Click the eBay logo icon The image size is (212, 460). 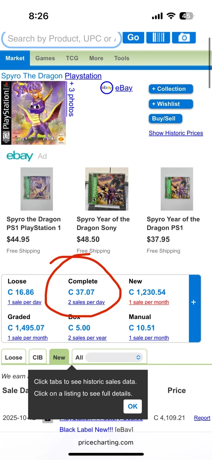point(107,88)
